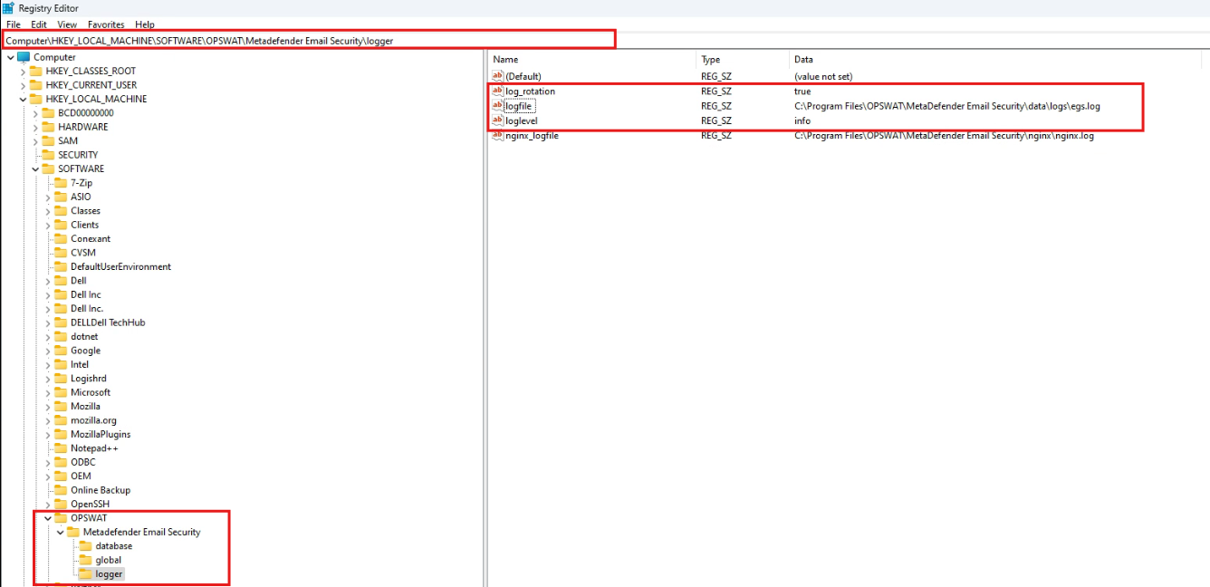This screenshot has height=587, width=1210.
Task: Click the SAM folder icon
Action: tap(49, 140)
